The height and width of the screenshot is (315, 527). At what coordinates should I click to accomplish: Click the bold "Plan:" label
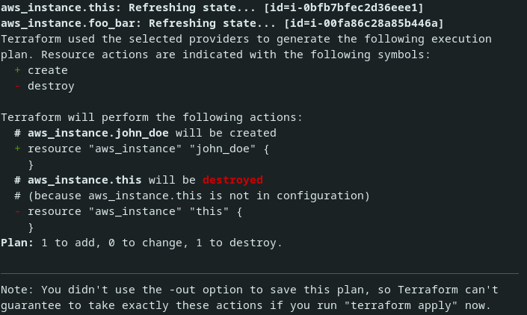coord(18,243)
